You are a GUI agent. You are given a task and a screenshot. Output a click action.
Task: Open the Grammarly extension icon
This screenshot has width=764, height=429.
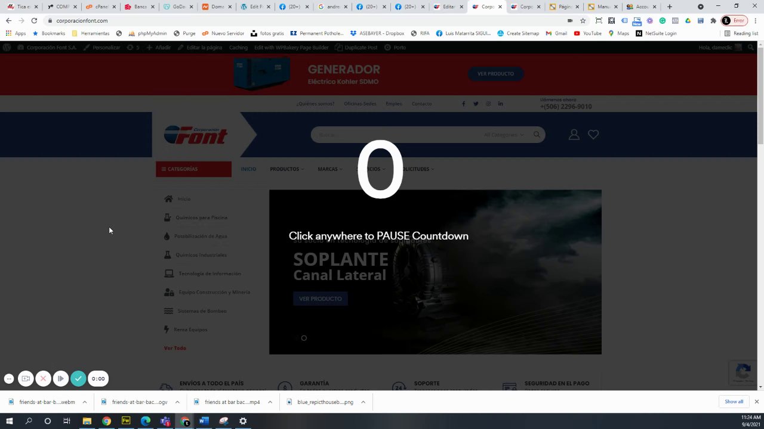coord(663,20)
